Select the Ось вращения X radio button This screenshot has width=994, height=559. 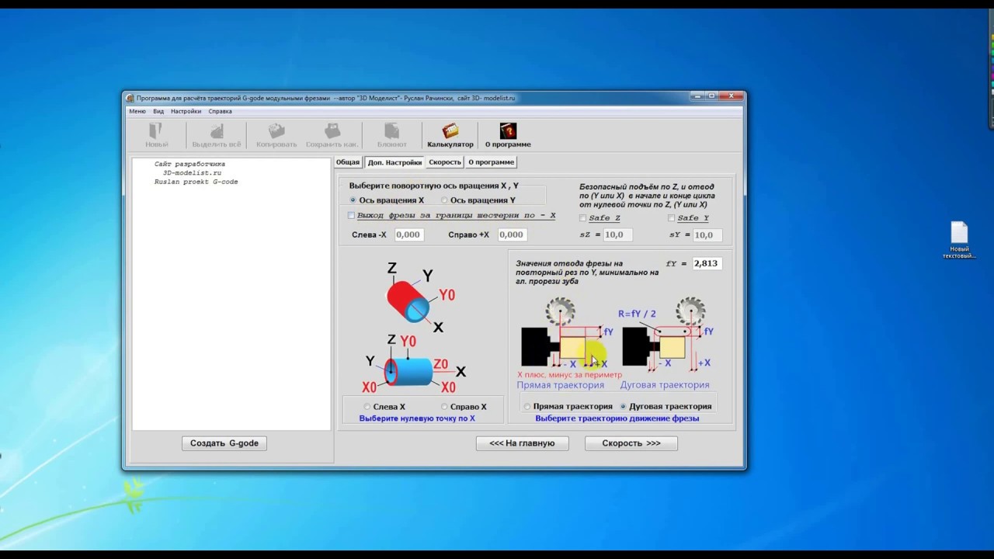pos(353,200)
